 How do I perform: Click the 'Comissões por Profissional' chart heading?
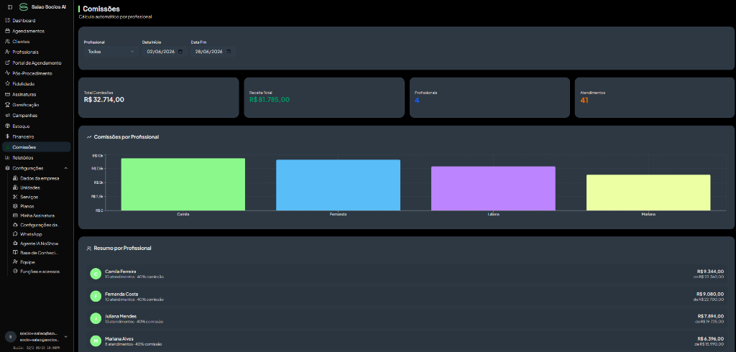pos(126,137)
